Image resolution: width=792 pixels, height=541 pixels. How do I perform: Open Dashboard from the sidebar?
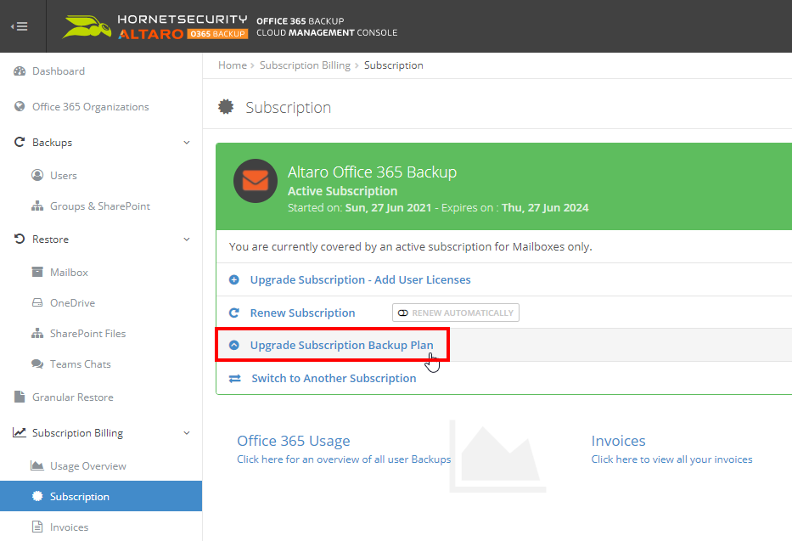tap(58, 71)
